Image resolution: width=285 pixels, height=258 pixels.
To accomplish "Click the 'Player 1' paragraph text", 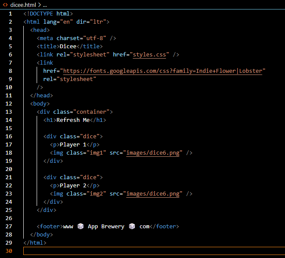I will [73, 145].
